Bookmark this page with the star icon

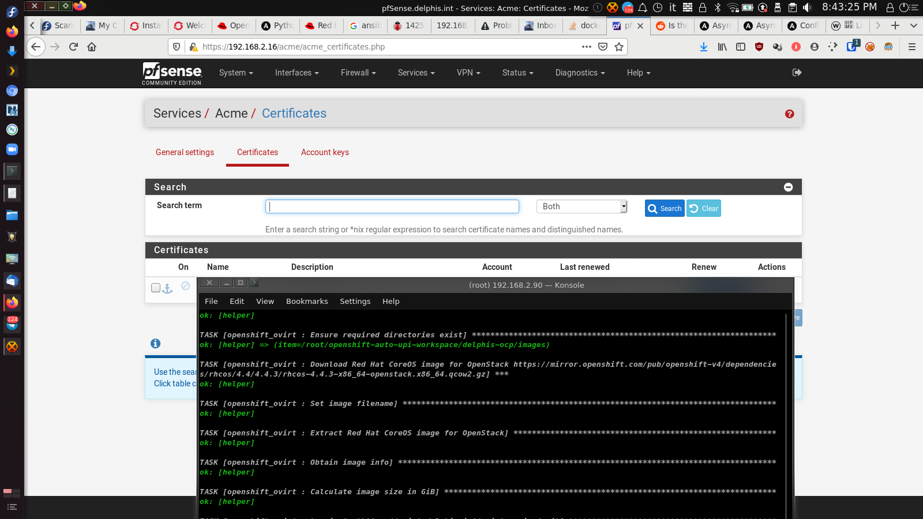[619, 47]
